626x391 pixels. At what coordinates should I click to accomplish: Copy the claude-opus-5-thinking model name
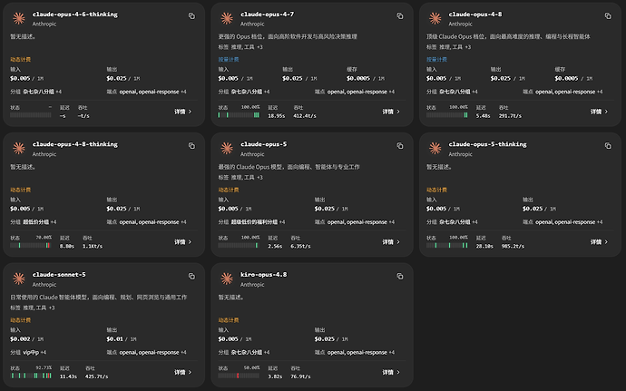(608, 146)
